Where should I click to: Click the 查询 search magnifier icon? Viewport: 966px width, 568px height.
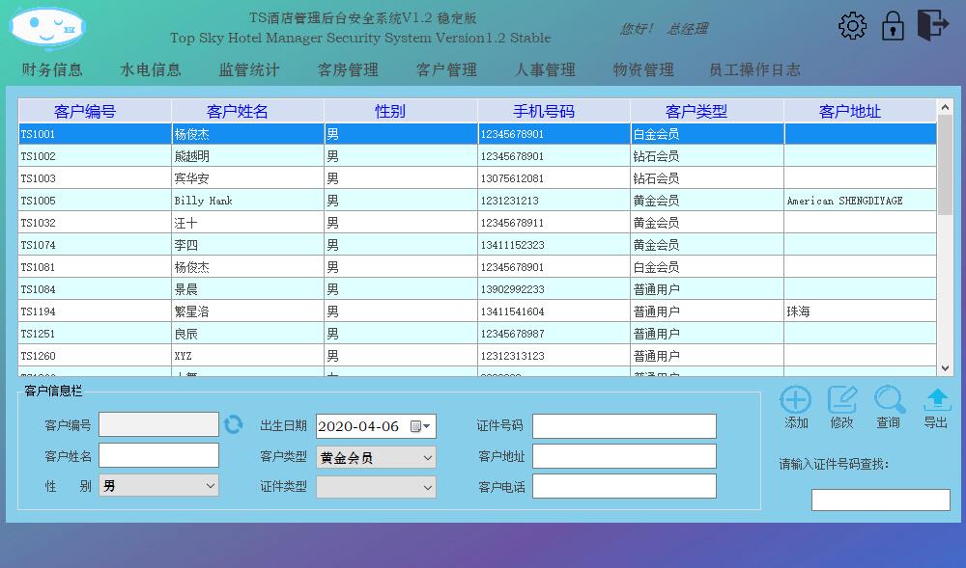click(x=889, y=400)
